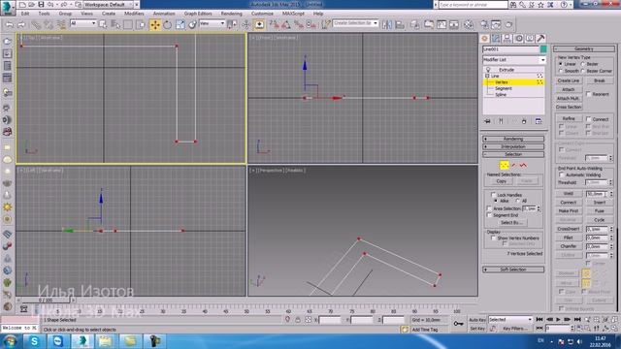Click the Save file icon
Image resolution: width=621 pixels, height=349 pixels.
click(x=41, y=4)
